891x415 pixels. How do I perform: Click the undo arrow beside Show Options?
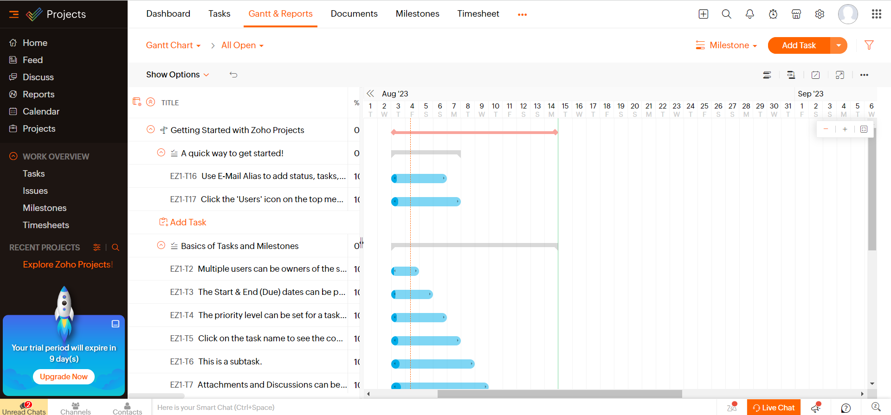[233, 75]
